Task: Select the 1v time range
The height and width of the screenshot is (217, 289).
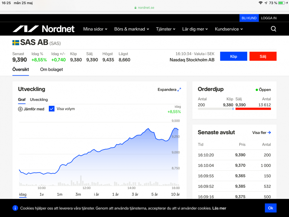Action: (42, 194)
